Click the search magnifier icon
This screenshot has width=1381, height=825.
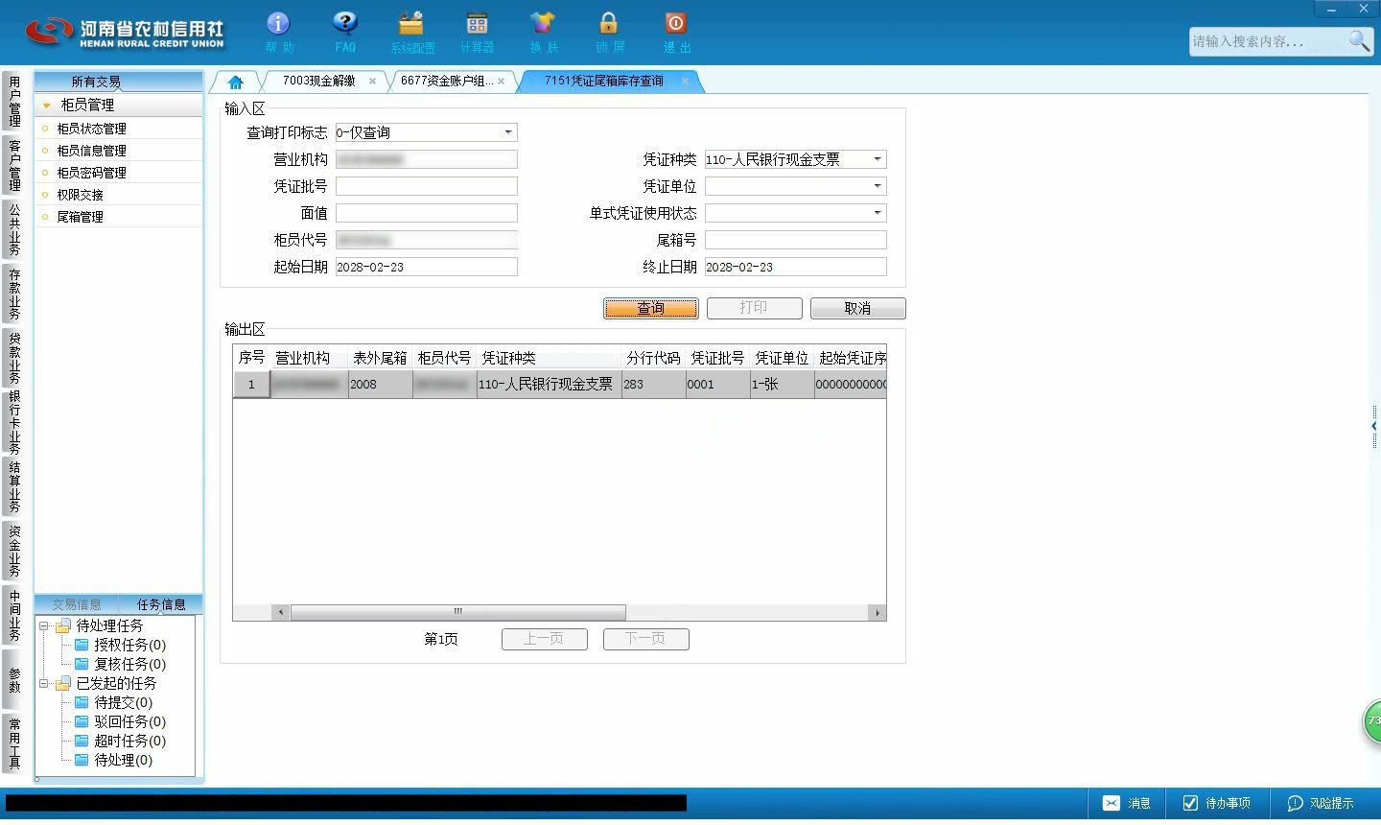1359,40
